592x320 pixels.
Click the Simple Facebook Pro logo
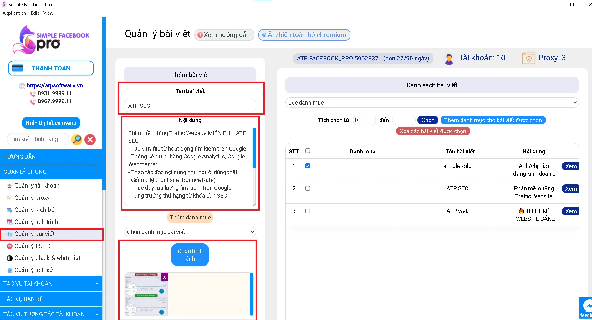point(50,39)
